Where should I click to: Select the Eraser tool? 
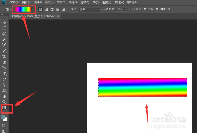(4, 62)
